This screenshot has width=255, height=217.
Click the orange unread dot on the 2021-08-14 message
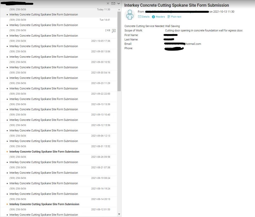click(7, 204)
